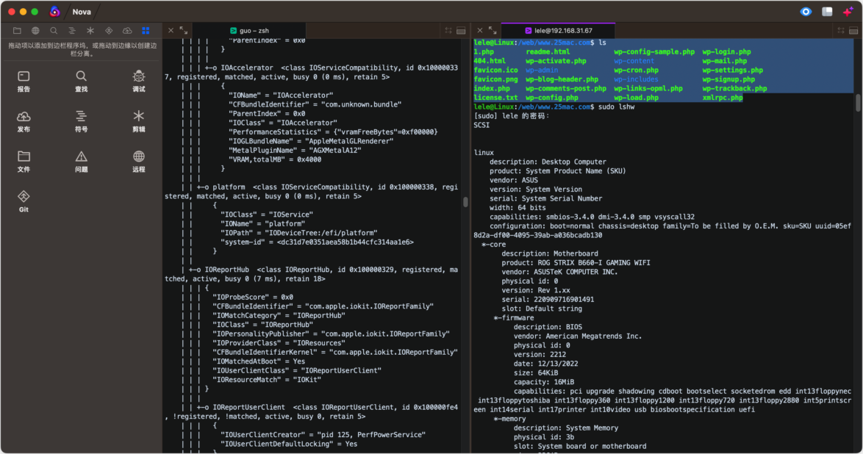
Task: Click '"IOUserClientDefaultLocking" = Yes' line
Action: point(289,444)
